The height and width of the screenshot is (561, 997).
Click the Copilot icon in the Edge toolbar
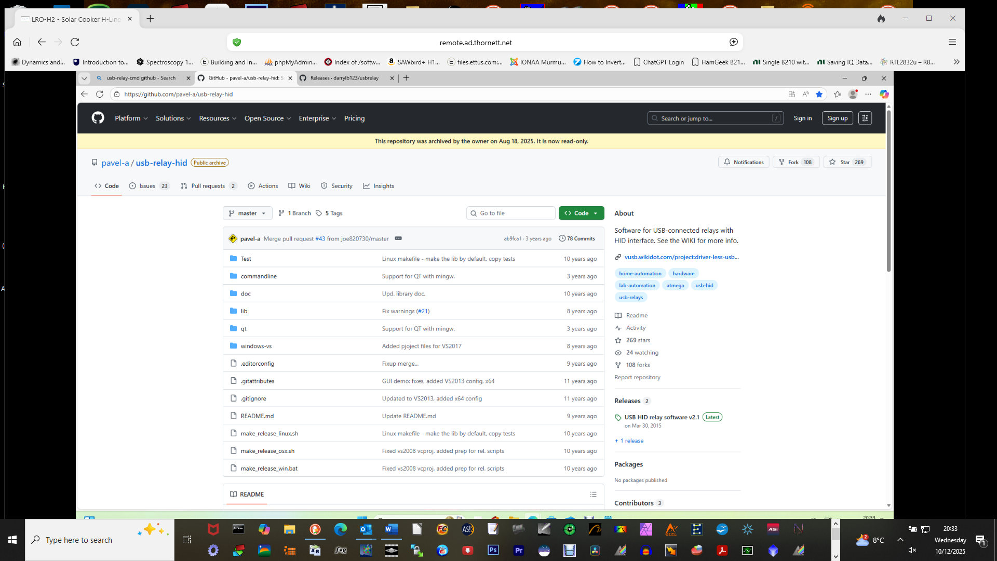(884, 94)
